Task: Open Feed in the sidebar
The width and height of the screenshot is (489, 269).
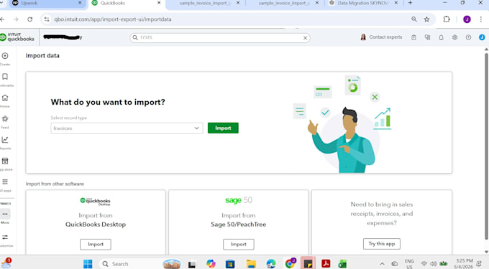Action: 5,119
